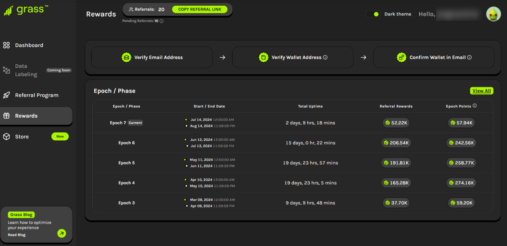Click the Confirm Wallet in Email button

(434, 57)
